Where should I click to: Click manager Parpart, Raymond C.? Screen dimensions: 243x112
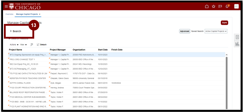pyautogui.click(x=59, y=73)
